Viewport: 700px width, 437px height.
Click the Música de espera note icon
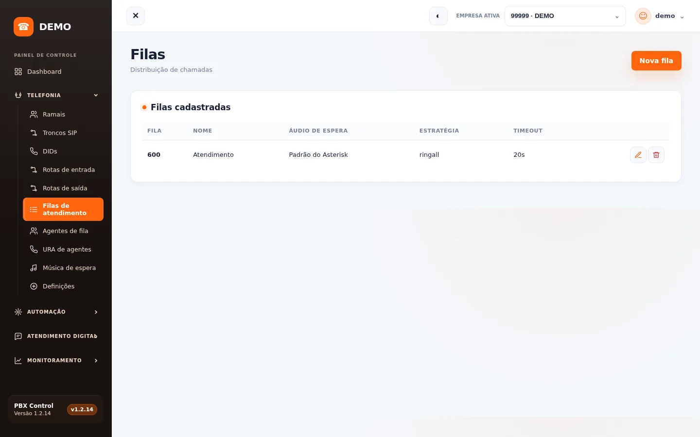(34, 268)
